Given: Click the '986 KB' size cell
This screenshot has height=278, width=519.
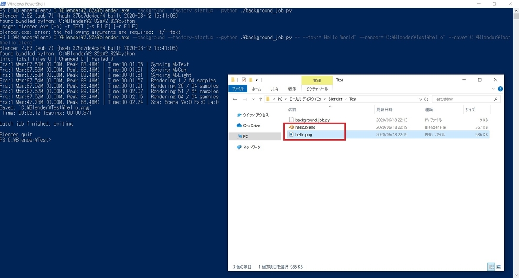Looking at the screenshot, I should click(x=481, y=135).
